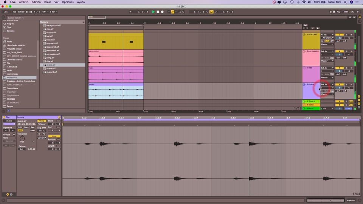363x204 pixels.
Task: Toggle Draw Mode pencil icon
Action: [x=330, y=12]
